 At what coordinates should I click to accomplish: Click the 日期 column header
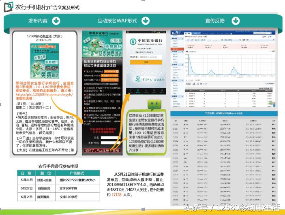click(26, 173)
